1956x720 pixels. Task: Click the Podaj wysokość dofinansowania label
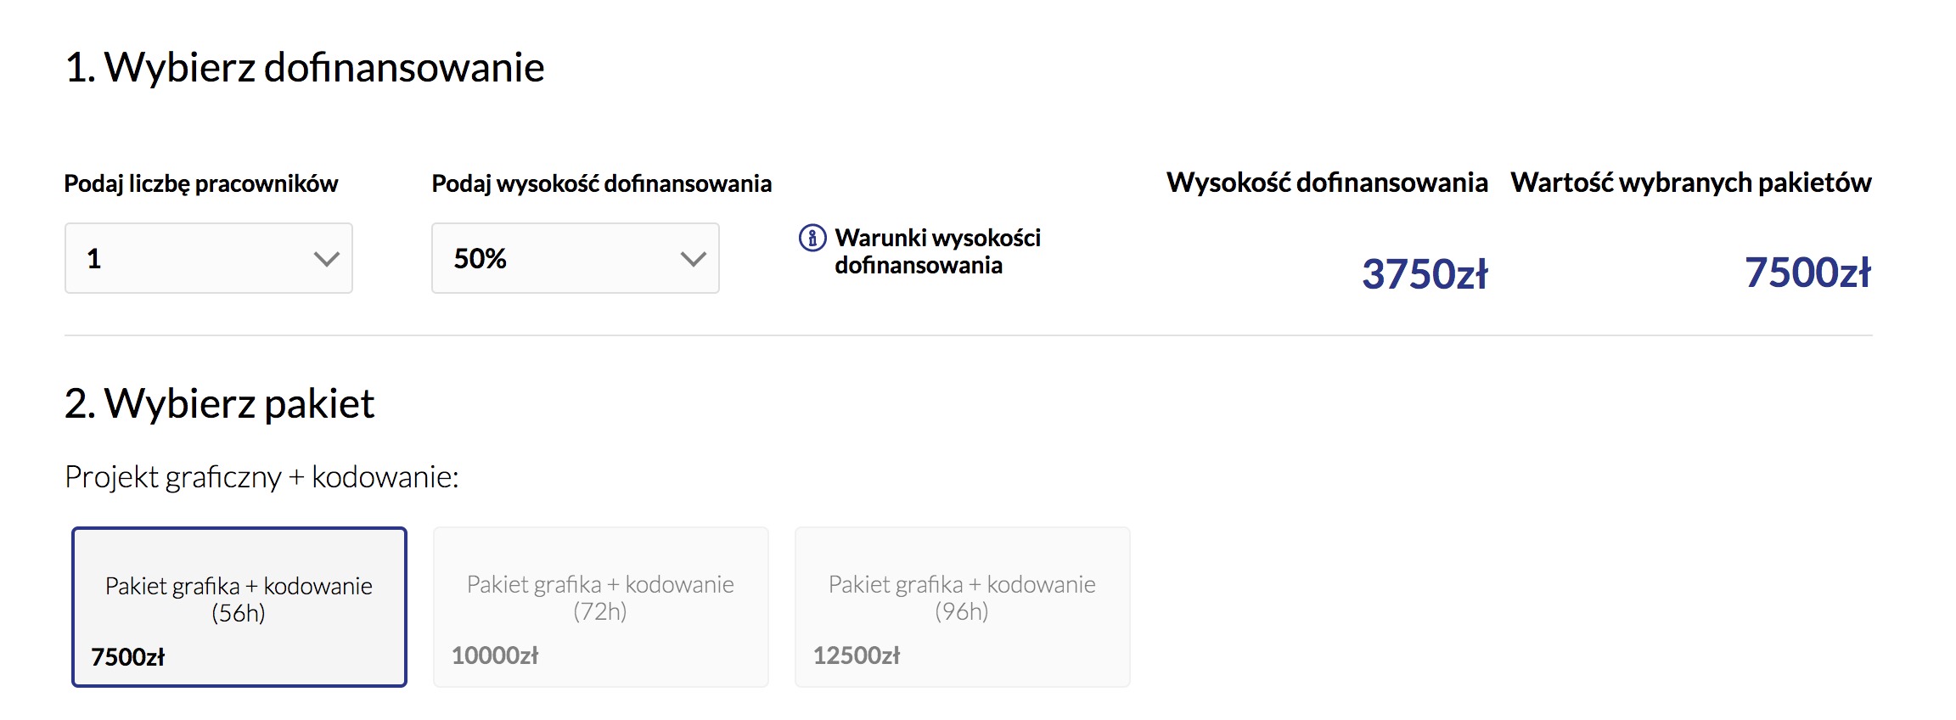[602, 183]
